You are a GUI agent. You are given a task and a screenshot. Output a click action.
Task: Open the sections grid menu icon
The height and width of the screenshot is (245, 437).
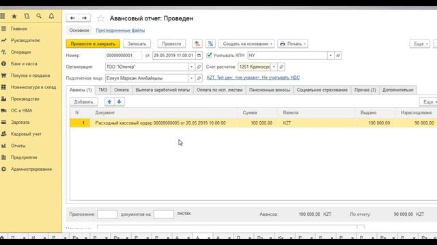tap(3, 16)
